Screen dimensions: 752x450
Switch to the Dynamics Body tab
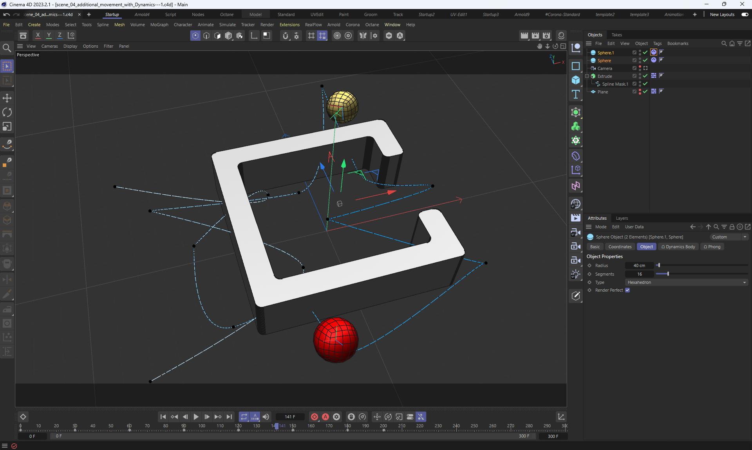[678, 247]
